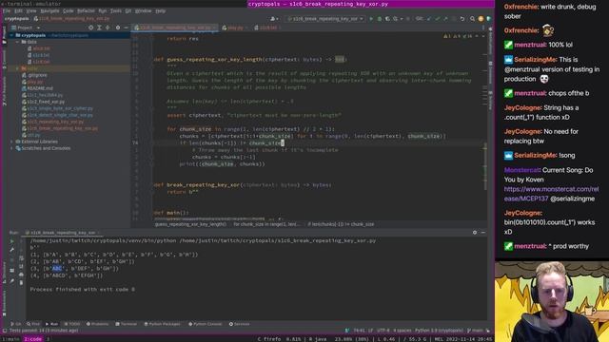Select slc6_break_repeating_key_xor.py in project tree
This screenshot has width=609, height=342.
[60, 128]
